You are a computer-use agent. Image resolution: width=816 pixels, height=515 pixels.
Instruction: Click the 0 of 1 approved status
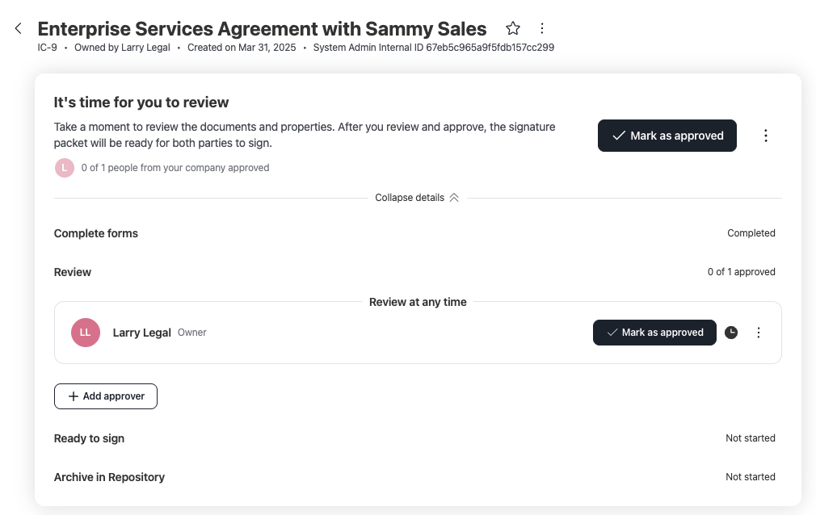[x=741, y=272]
